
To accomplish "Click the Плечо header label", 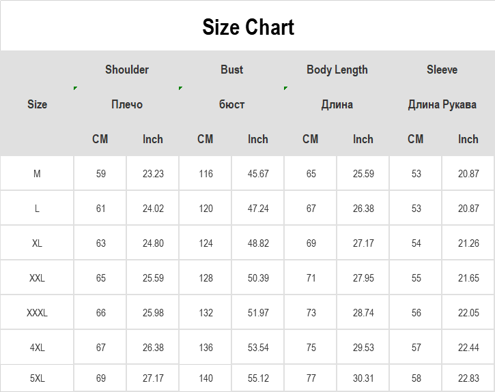I will pyautogui.click(x=127, y=104).
